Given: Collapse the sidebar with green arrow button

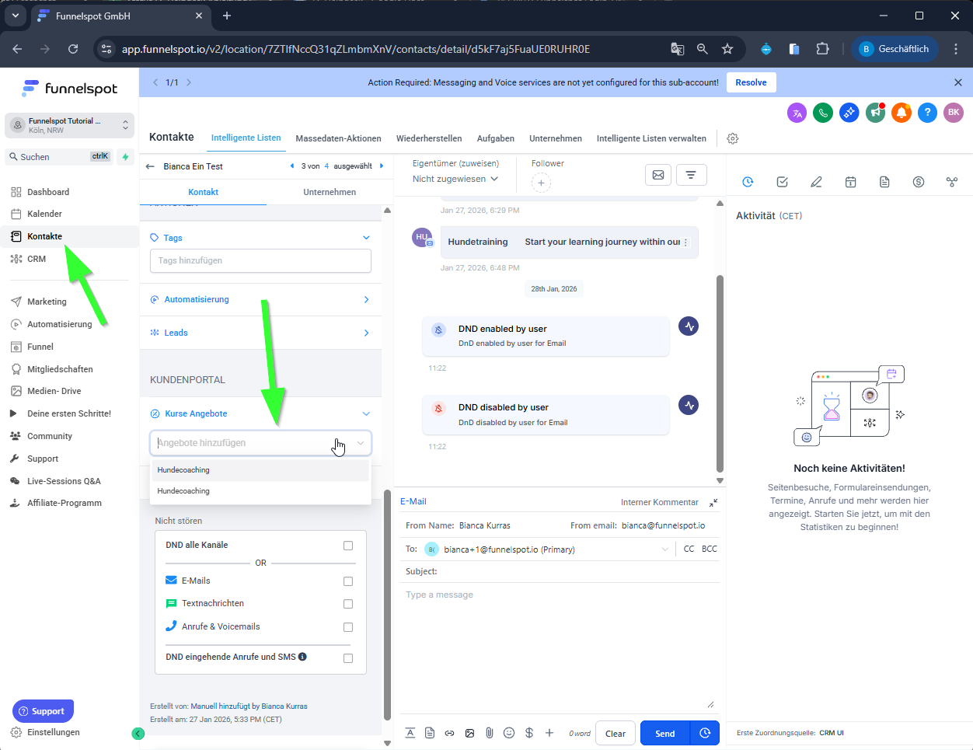Looking at the screenshot, I should pos(138,734).
